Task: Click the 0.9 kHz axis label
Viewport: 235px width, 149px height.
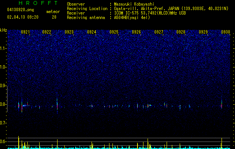Action: coord(3,86)
